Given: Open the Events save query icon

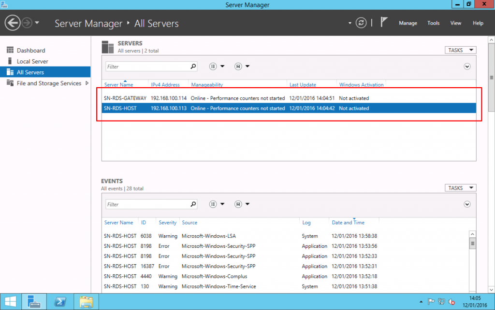Looking at the screenshot, I should [x=238, y=204].
